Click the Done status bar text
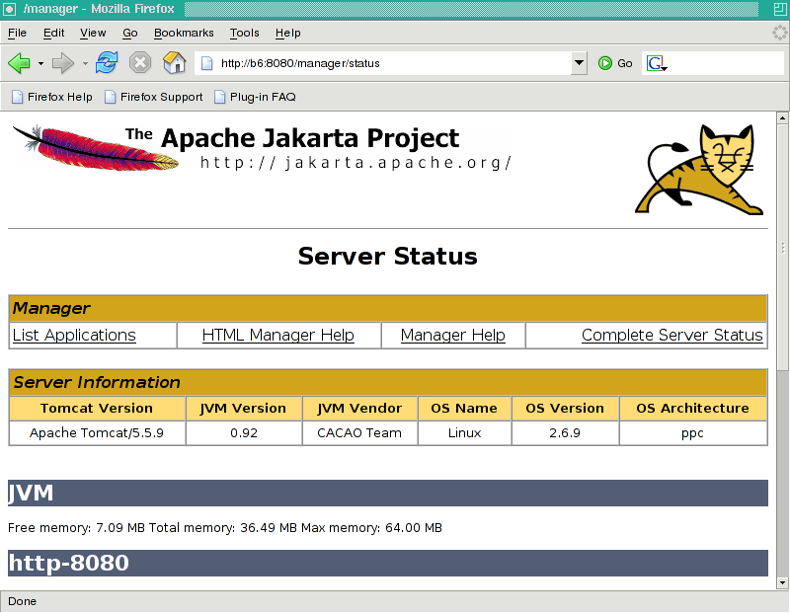 [22, 601]
